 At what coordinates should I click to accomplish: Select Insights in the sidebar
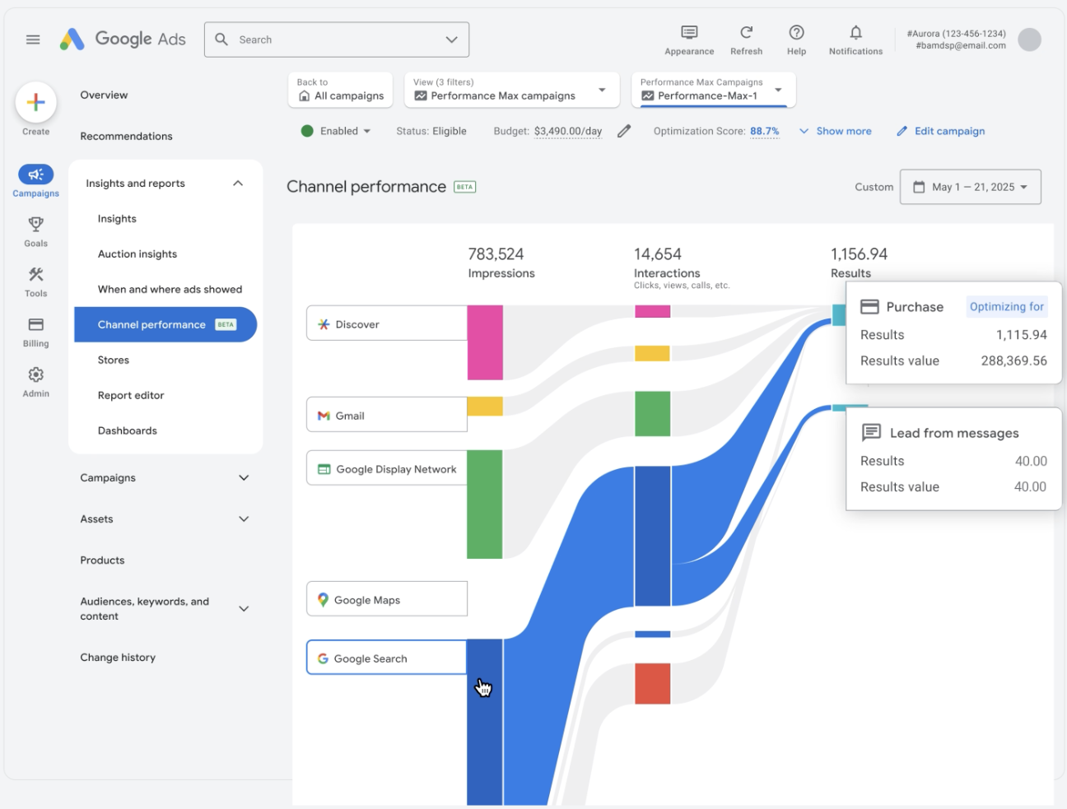click(x=117, y=219)
